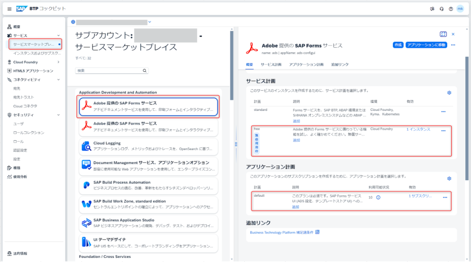This screenshot has width=471, height=262.
Task: Switch to the アプリケーション計画 tab
Action: 306,65
